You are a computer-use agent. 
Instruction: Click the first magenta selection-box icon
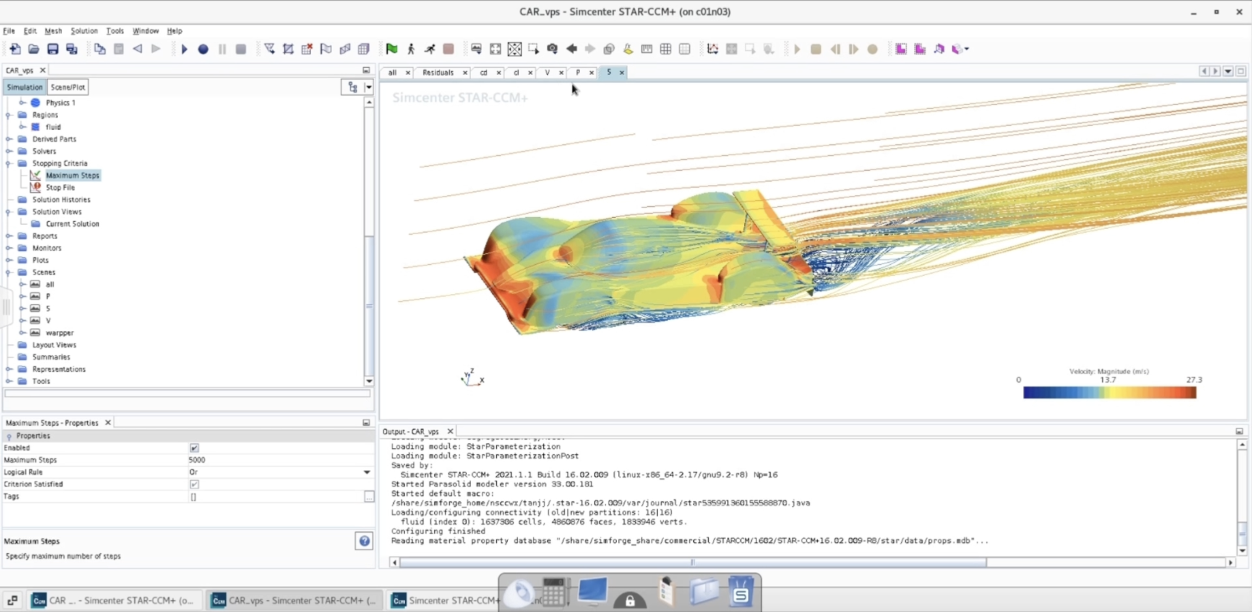[901, 49]
